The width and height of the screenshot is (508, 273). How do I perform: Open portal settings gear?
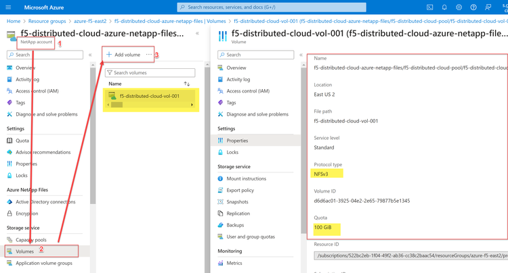[x=459, y=7]
